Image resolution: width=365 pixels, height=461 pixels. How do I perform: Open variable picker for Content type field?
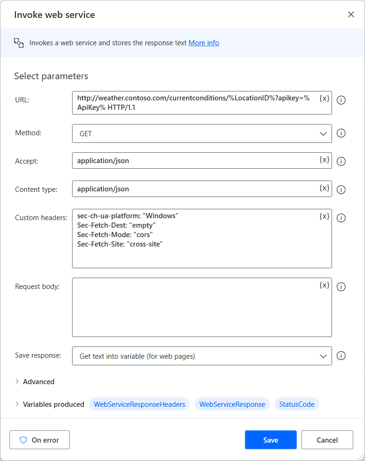click(324, 188)
